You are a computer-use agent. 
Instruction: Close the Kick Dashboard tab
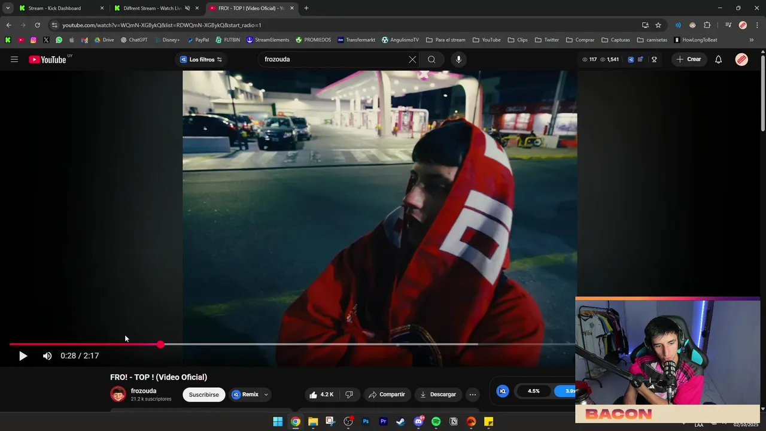[102, 8]
